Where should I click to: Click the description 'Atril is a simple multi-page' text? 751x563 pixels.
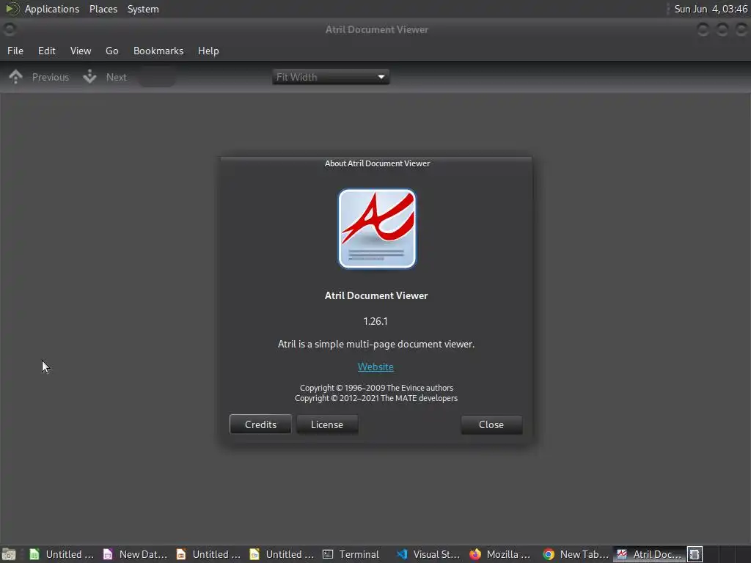[x=376, y=345]
